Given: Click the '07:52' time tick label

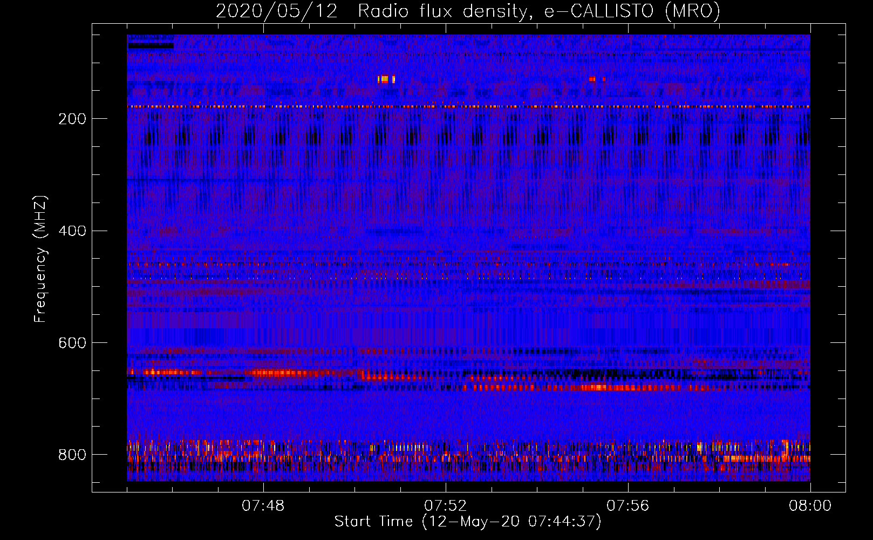Looking at the screenshot, I should coord(446,506).
